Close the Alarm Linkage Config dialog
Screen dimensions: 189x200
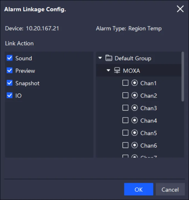pyautogui.click(x=180, y=9)
